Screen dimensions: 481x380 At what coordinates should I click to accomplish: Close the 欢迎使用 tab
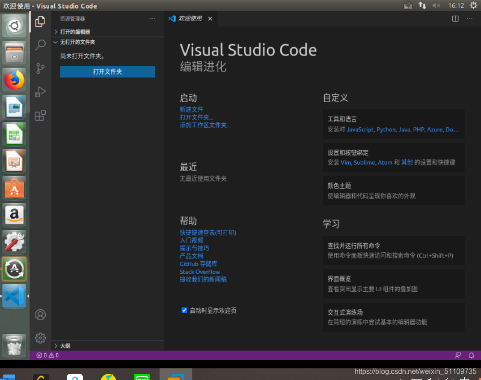[210, 19]
